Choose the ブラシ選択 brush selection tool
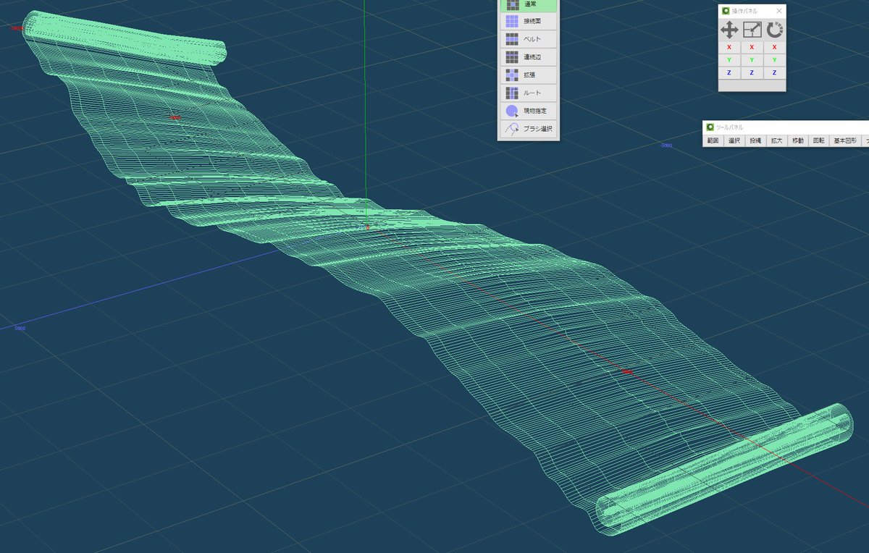869x553 pixels. coord(529,130)
